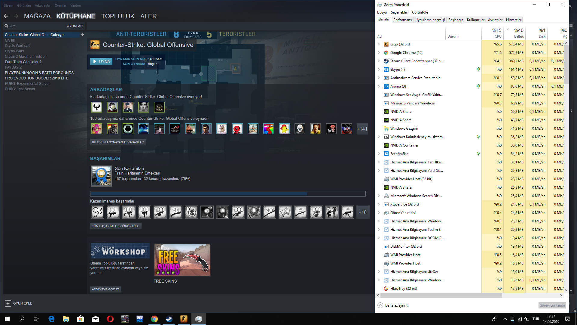Switch to the Başlangıç tab
This screenshot has width=577, height=325.
coord(456,20)
